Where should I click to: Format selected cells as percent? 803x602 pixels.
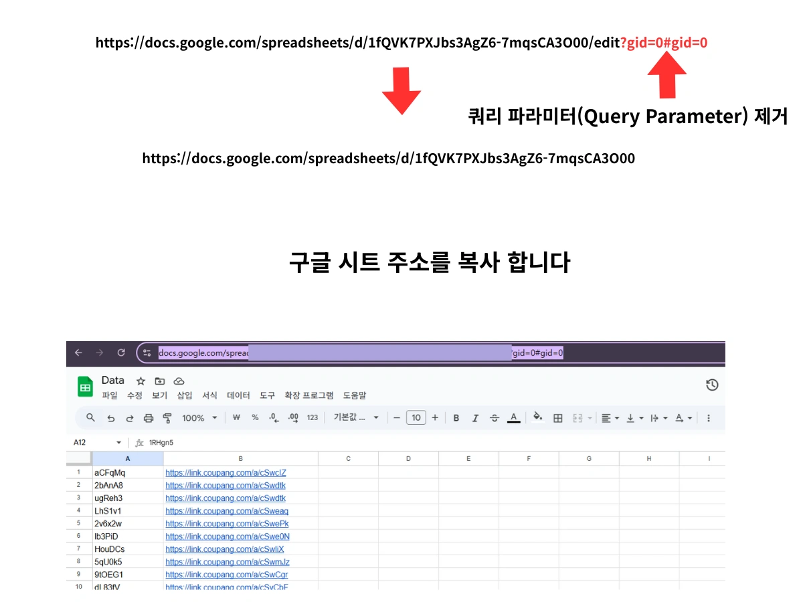click(x=254, y=417)
